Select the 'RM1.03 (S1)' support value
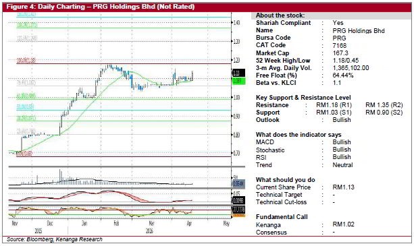The height and width of the screenshot is (246, 414). coord(334,113)
